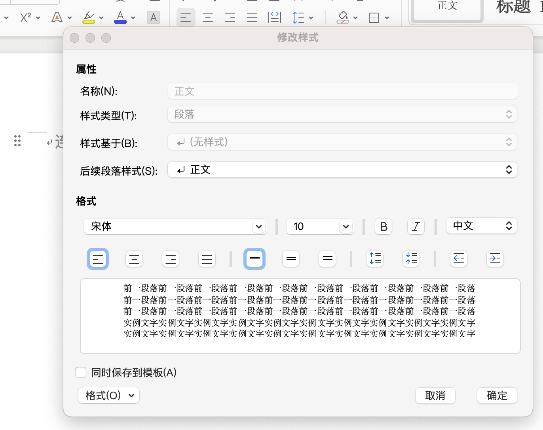
Task: Select center alignment in the dialog
Action: [x=134, y=259]
